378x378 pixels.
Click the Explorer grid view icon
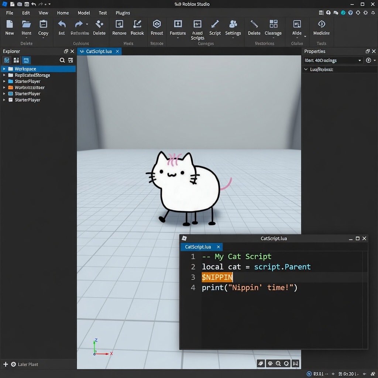[16, 60]
